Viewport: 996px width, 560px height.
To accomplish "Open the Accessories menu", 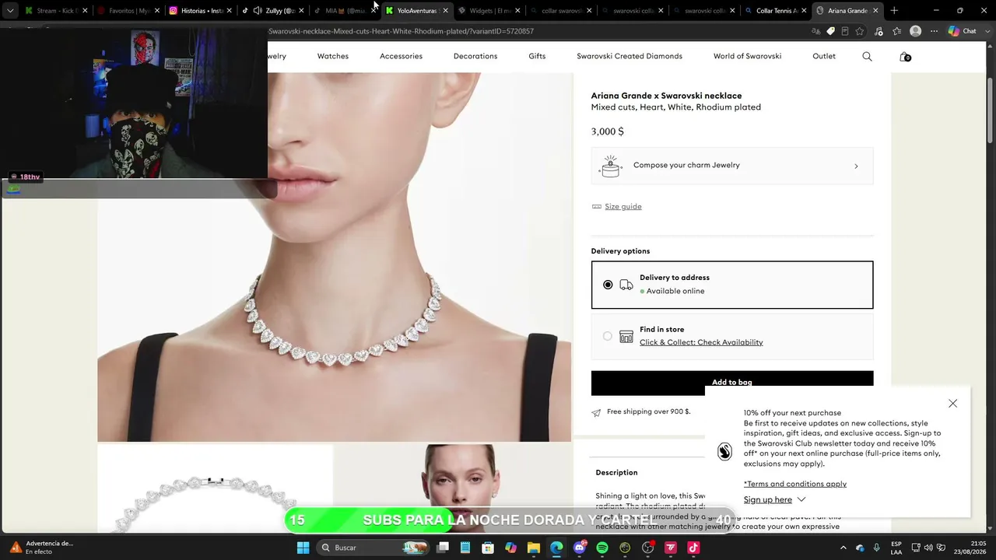I will tap(401, 56).
